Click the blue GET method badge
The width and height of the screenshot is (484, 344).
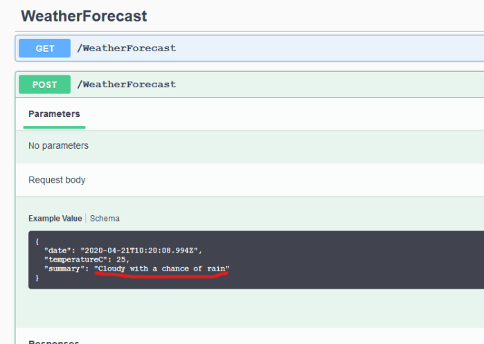click(44, 48)
